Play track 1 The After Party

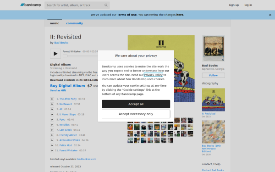tap(52, 99)
